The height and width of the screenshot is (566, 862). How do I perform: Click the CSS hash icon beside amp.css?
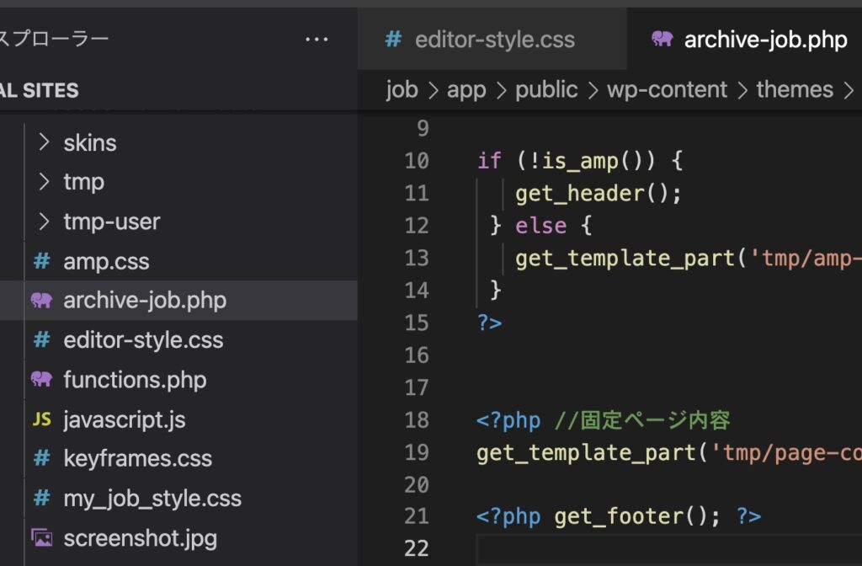[x=41, y=261]
